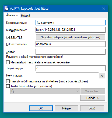
Task: Click the Kiszolgáló neve server address field
Action: (x=71, y=30)
